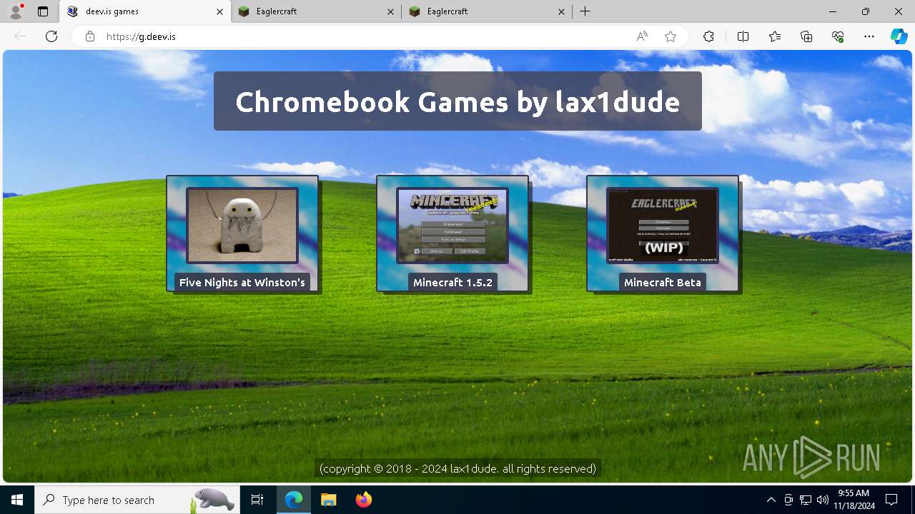Click the browser back arrow
This screenshot has height=514, width=915.
tap(20, 36)
